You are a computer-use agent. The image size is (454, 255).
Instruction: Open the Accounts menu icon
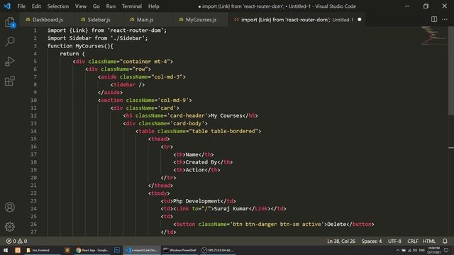(10, 207)
